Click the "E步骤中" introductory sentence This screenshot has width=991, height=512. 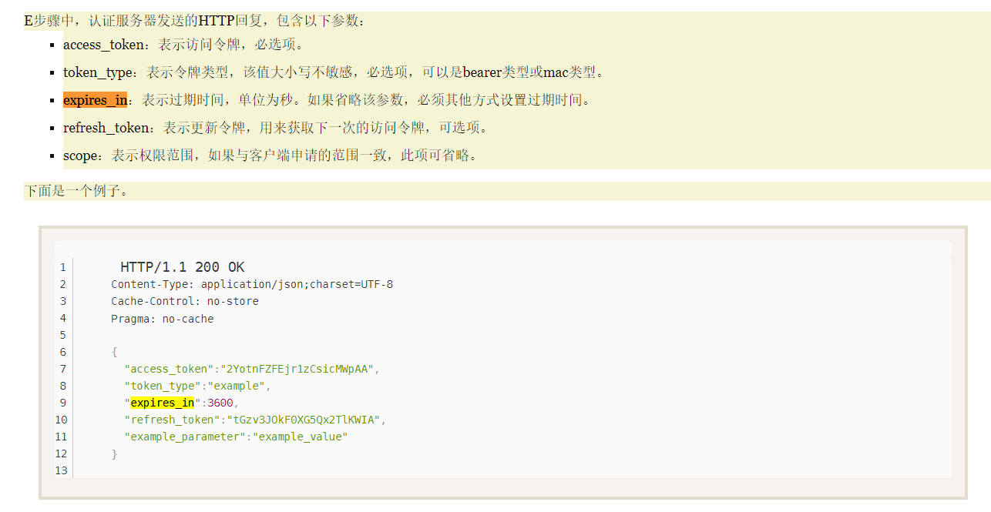(195, 21)
